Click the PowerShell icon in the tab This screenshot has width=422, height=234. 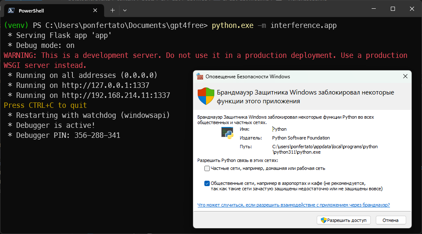11,10
